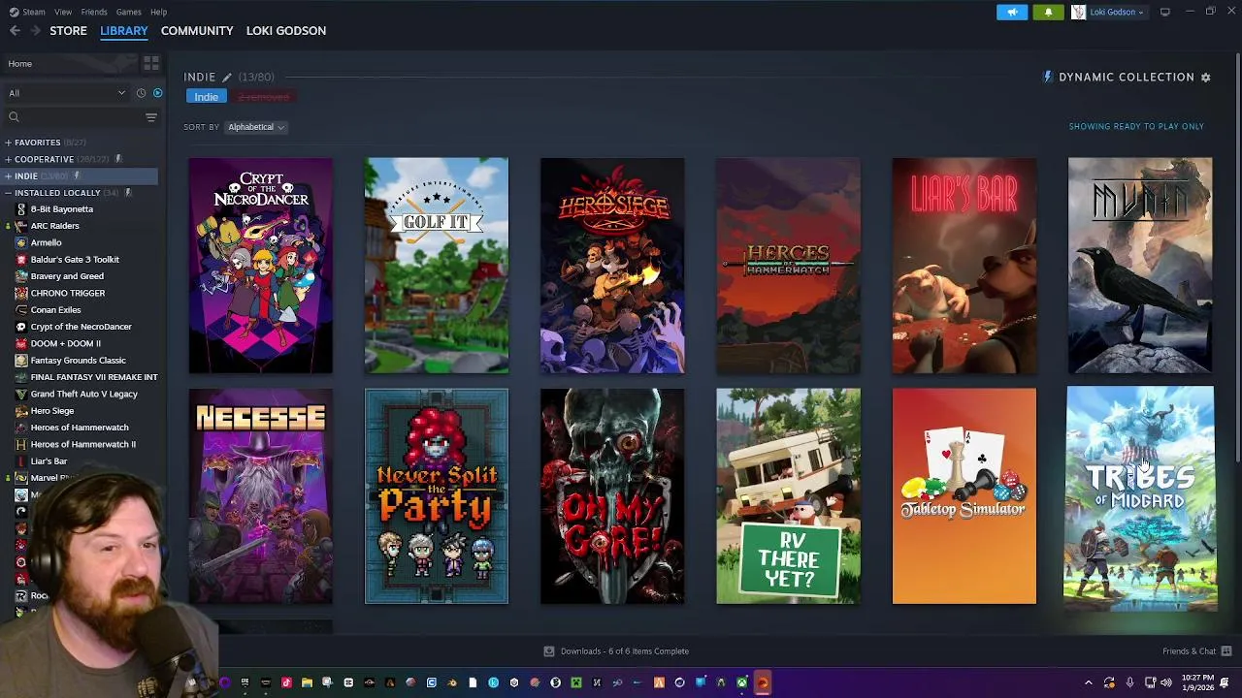1242x698 pixels.
Task: Switch to Big Picture mode monitor icon
Action: (1165, 12)
